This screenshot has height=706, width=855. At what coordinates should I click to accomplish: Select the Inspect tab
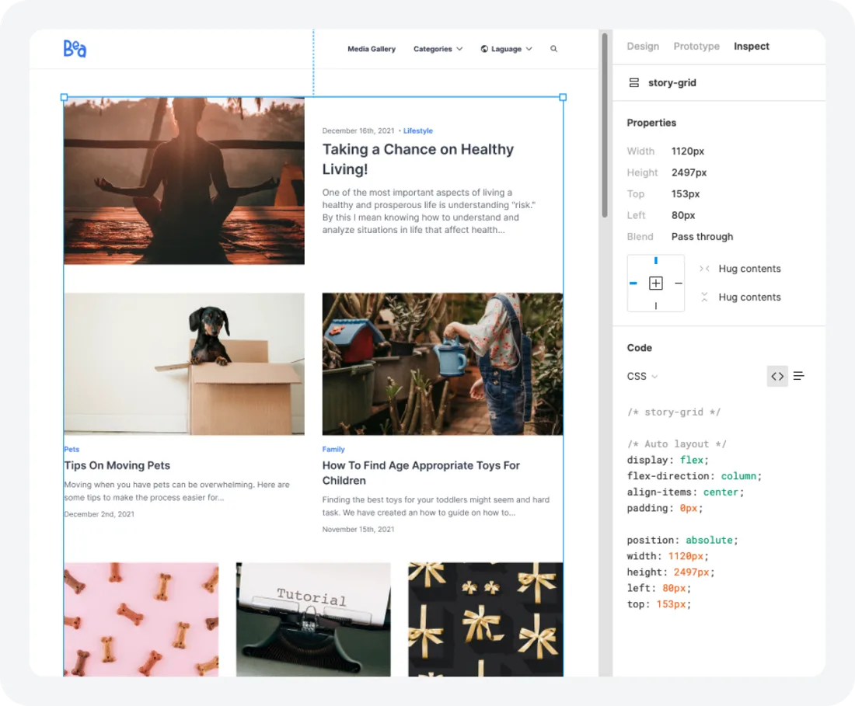pyautogui.click(x=752, y=47)
